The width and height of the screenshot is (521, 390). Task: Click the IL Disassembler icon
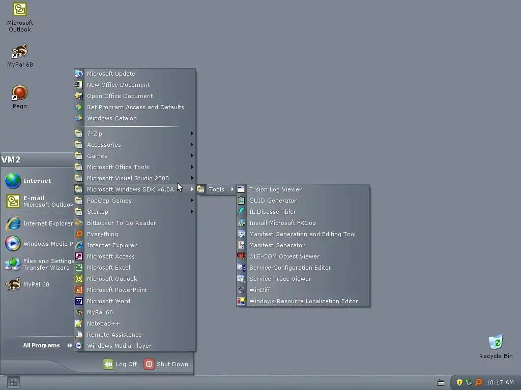tap(241, 212)
